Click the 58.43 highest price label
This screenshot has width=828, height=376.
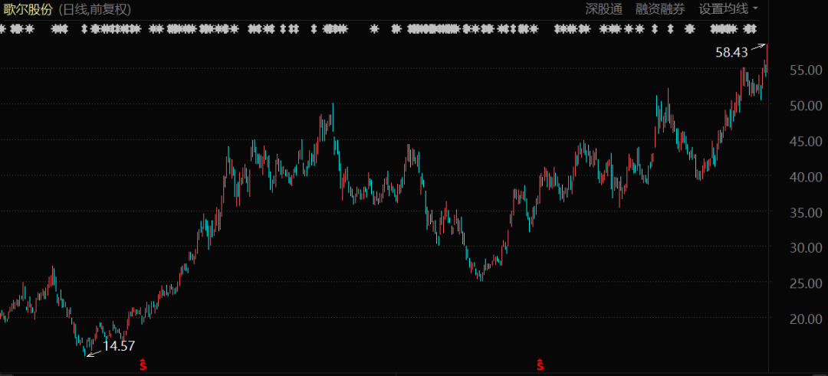coord(731,53)
